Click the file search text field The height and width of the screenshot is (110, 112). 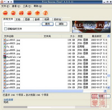pyautogui.click(x=22, y=24)
